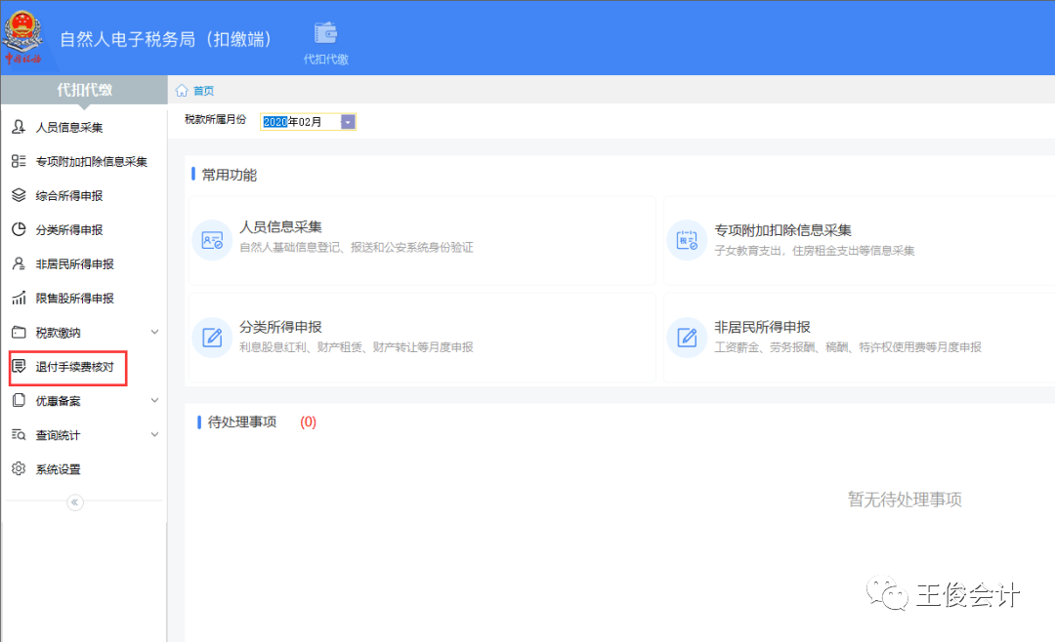Viewport: 1055px width, 642px height.
Task: Open 代扣代缴 wallet icon in header
Action: (x=325, y=33)
